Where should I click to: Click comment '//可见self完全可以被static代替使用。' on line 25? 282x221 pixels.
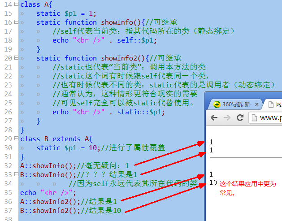click(x=123, y=103)
